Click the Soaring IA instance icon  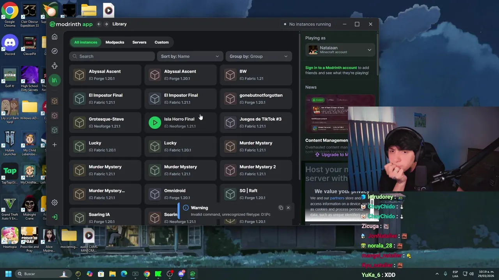click(80, 218)
